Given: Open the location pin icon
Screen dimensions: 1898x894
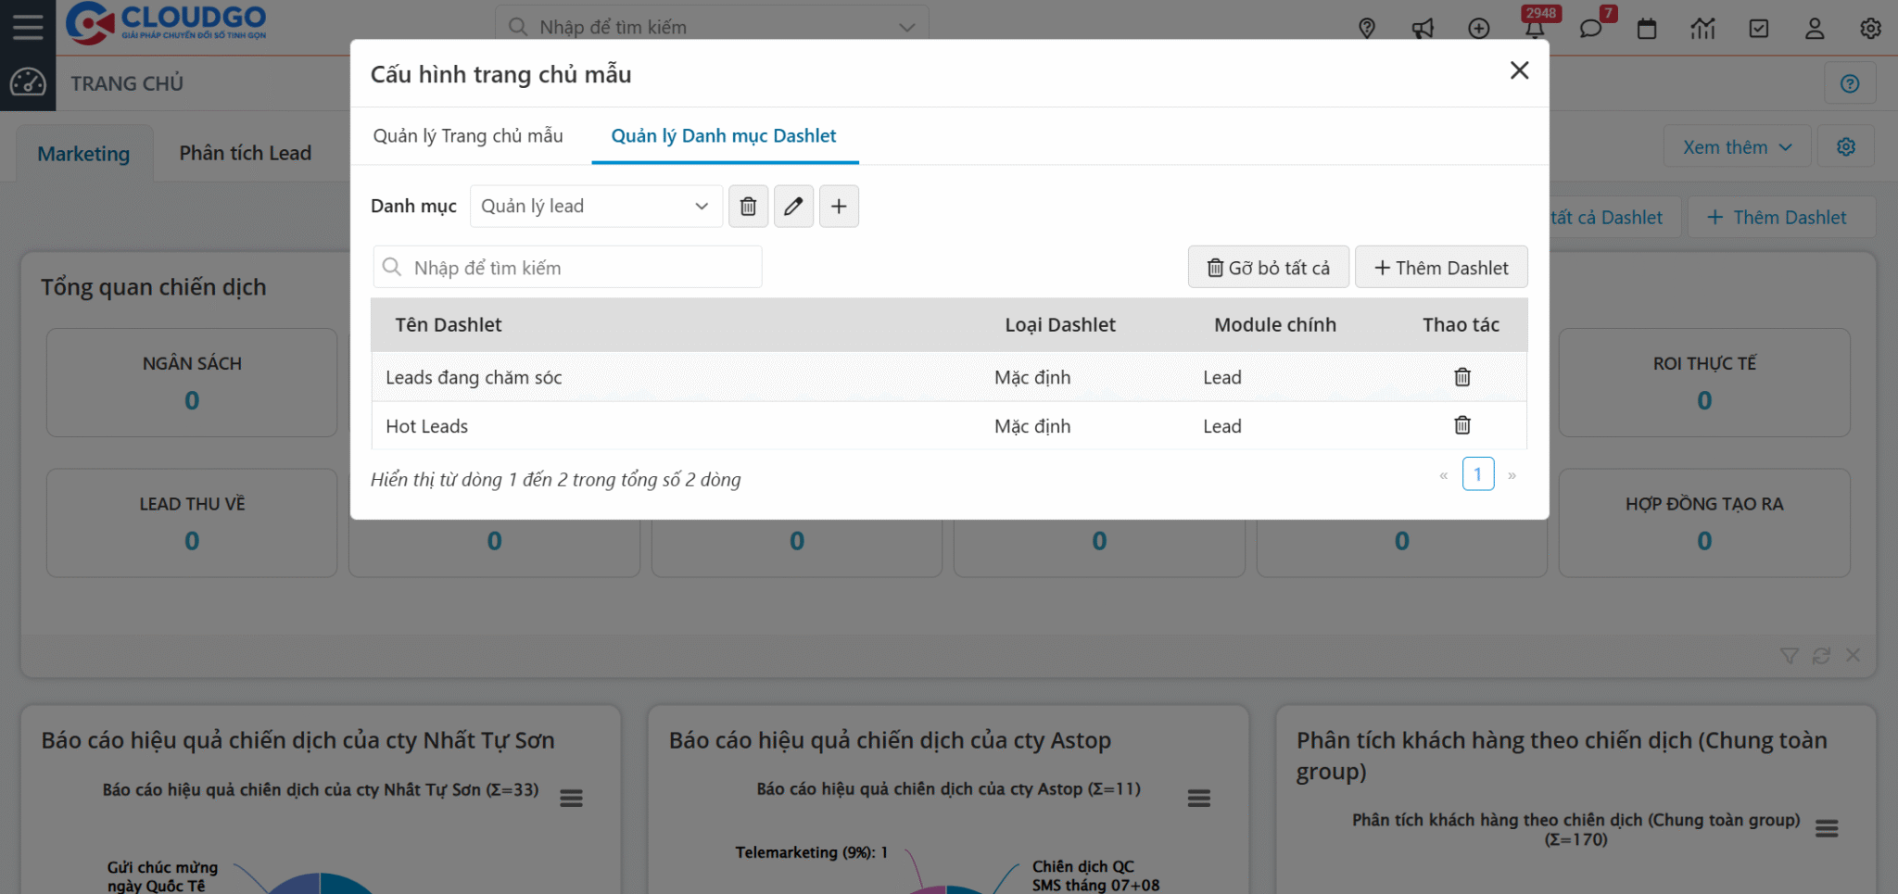Looking at the screenshot, I should tap(1367, 29).
